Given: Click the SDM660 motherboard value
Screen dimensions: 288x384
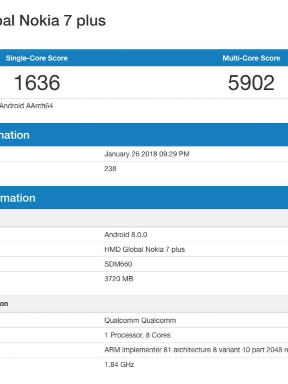Looking at the screenshot, I should 118,264.
